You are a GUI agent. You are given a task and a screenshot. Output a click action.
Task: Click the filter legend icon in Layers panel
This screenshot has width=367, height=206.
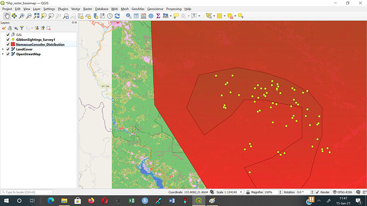pos(21,28)
